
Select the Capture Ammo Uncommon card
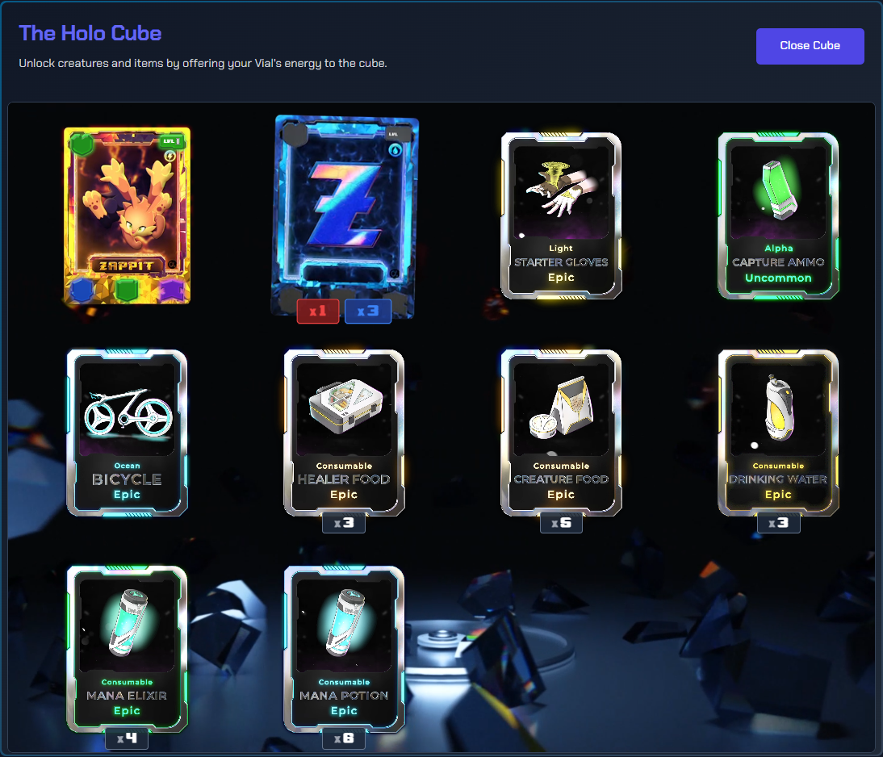coord(778,215)
